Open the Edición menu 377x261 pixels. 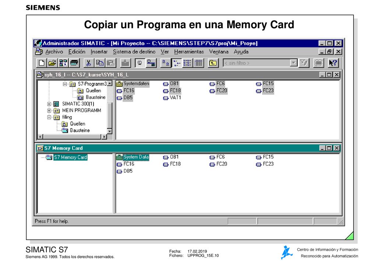click(77, 52)
